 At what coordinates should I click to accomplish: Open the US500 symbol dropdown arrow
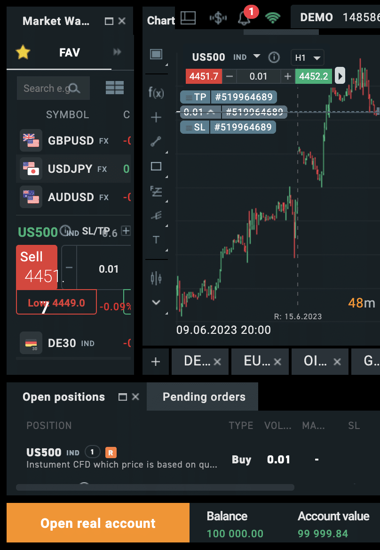(257, 56)
